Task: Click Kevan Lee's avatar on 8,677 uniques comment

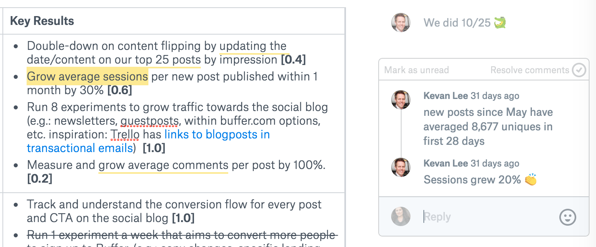Action: [401, 100]
